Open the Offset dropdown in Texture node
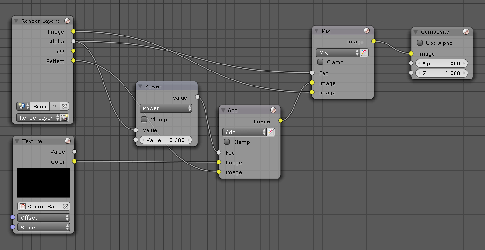 point(44,218)
